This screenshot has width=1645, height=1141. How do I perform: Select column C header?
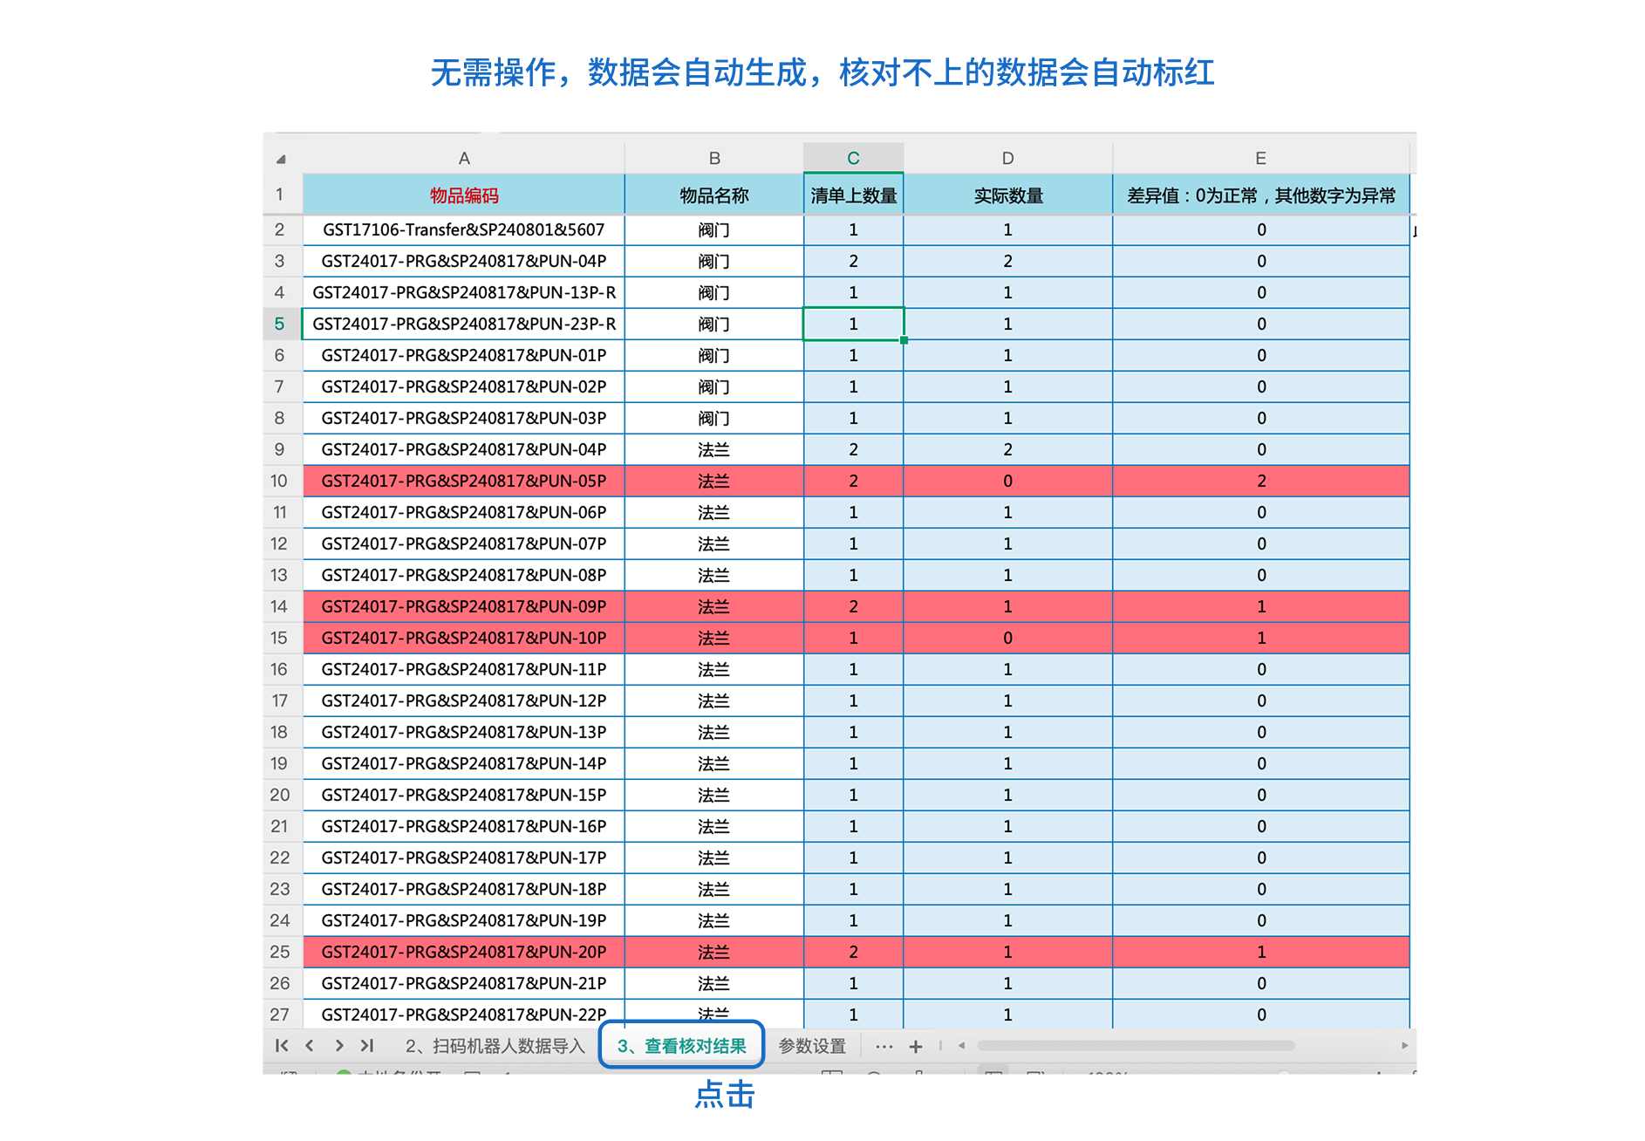(x=853, y=159)
